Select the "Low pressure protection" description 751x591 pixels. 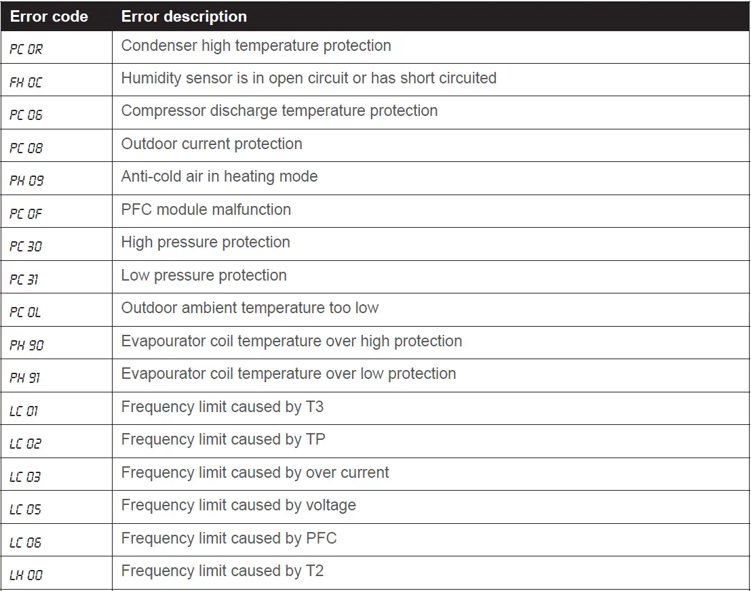204,275
